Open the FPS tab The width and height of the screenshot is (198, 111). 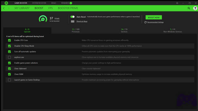pos(50,8)
